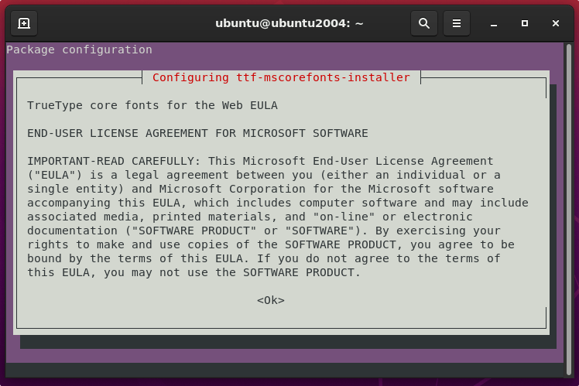Viewport: 579px width, 386px height.
Task: Maximize the terminal window
Action: point(525,23)
